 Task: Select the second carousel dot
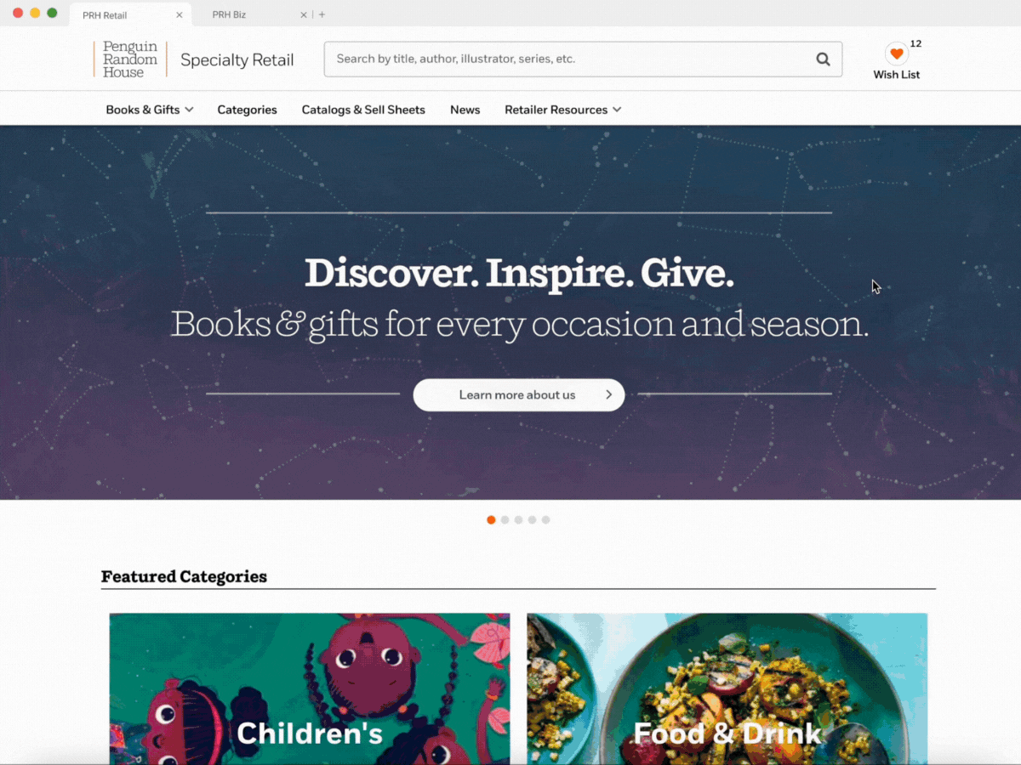[x=505, y=520]
